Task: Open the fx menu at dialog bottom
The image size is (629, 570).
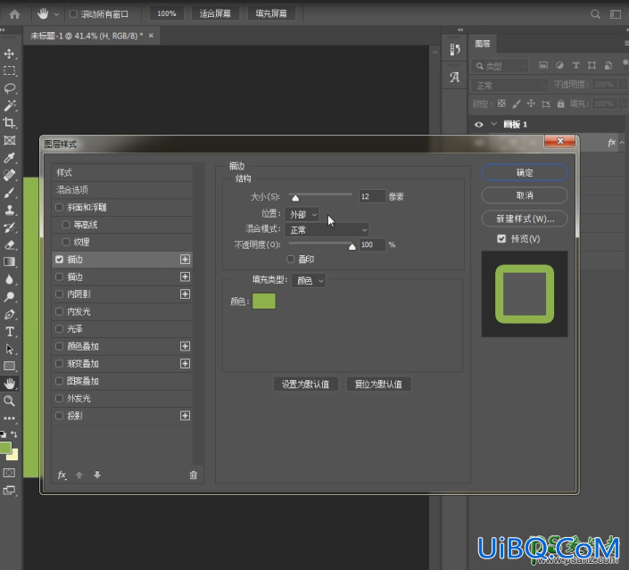Action: coord(62,475)
